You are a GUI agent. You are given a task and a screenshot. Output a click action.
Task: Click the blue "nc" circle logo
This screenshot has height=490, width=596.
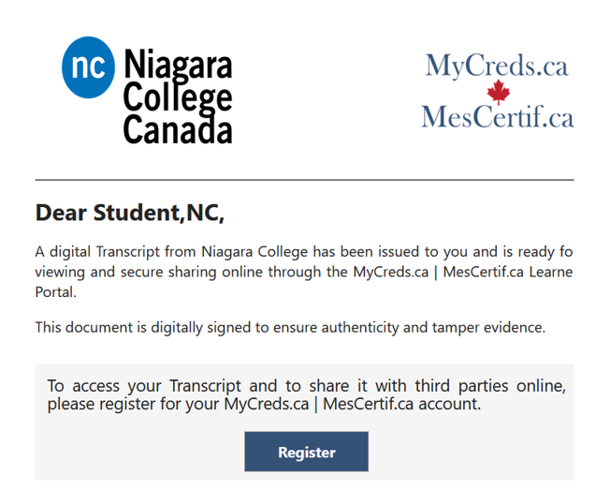pos(89,67)
